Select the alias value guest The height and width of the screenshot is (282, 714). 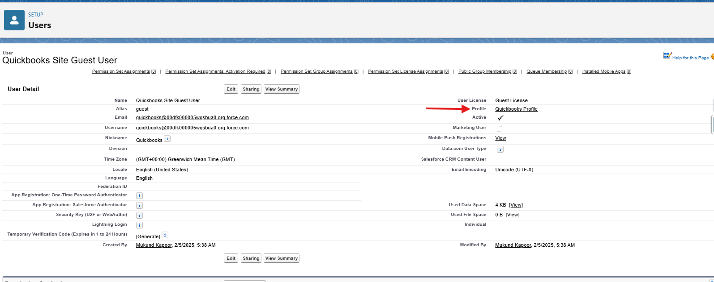142,109
